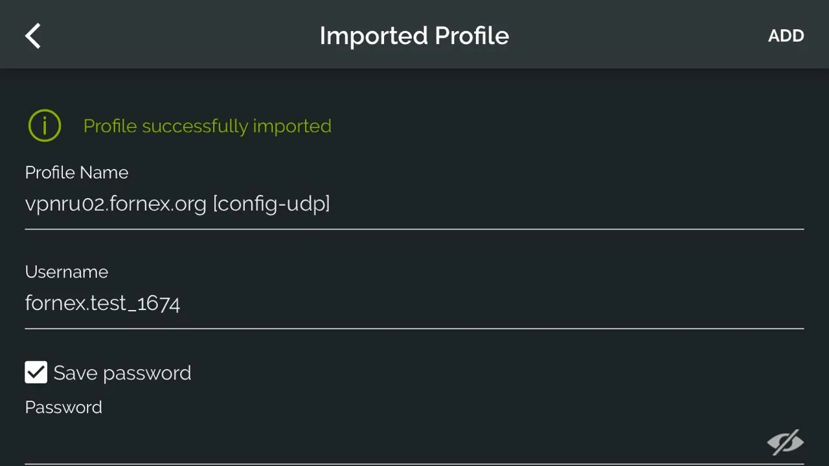Image resolution: width=829 pixels, height=466 pixels.
Task: Place cursor on vpnru02.fornex.org text
Action: point(115,205)
